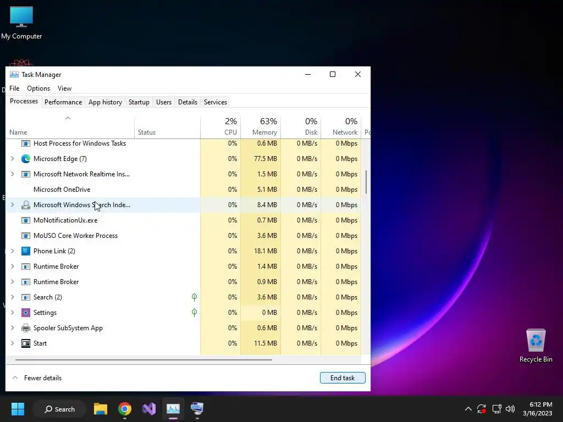
Task: Expand the first Runtime Broker row
Action: pos(13,266)
